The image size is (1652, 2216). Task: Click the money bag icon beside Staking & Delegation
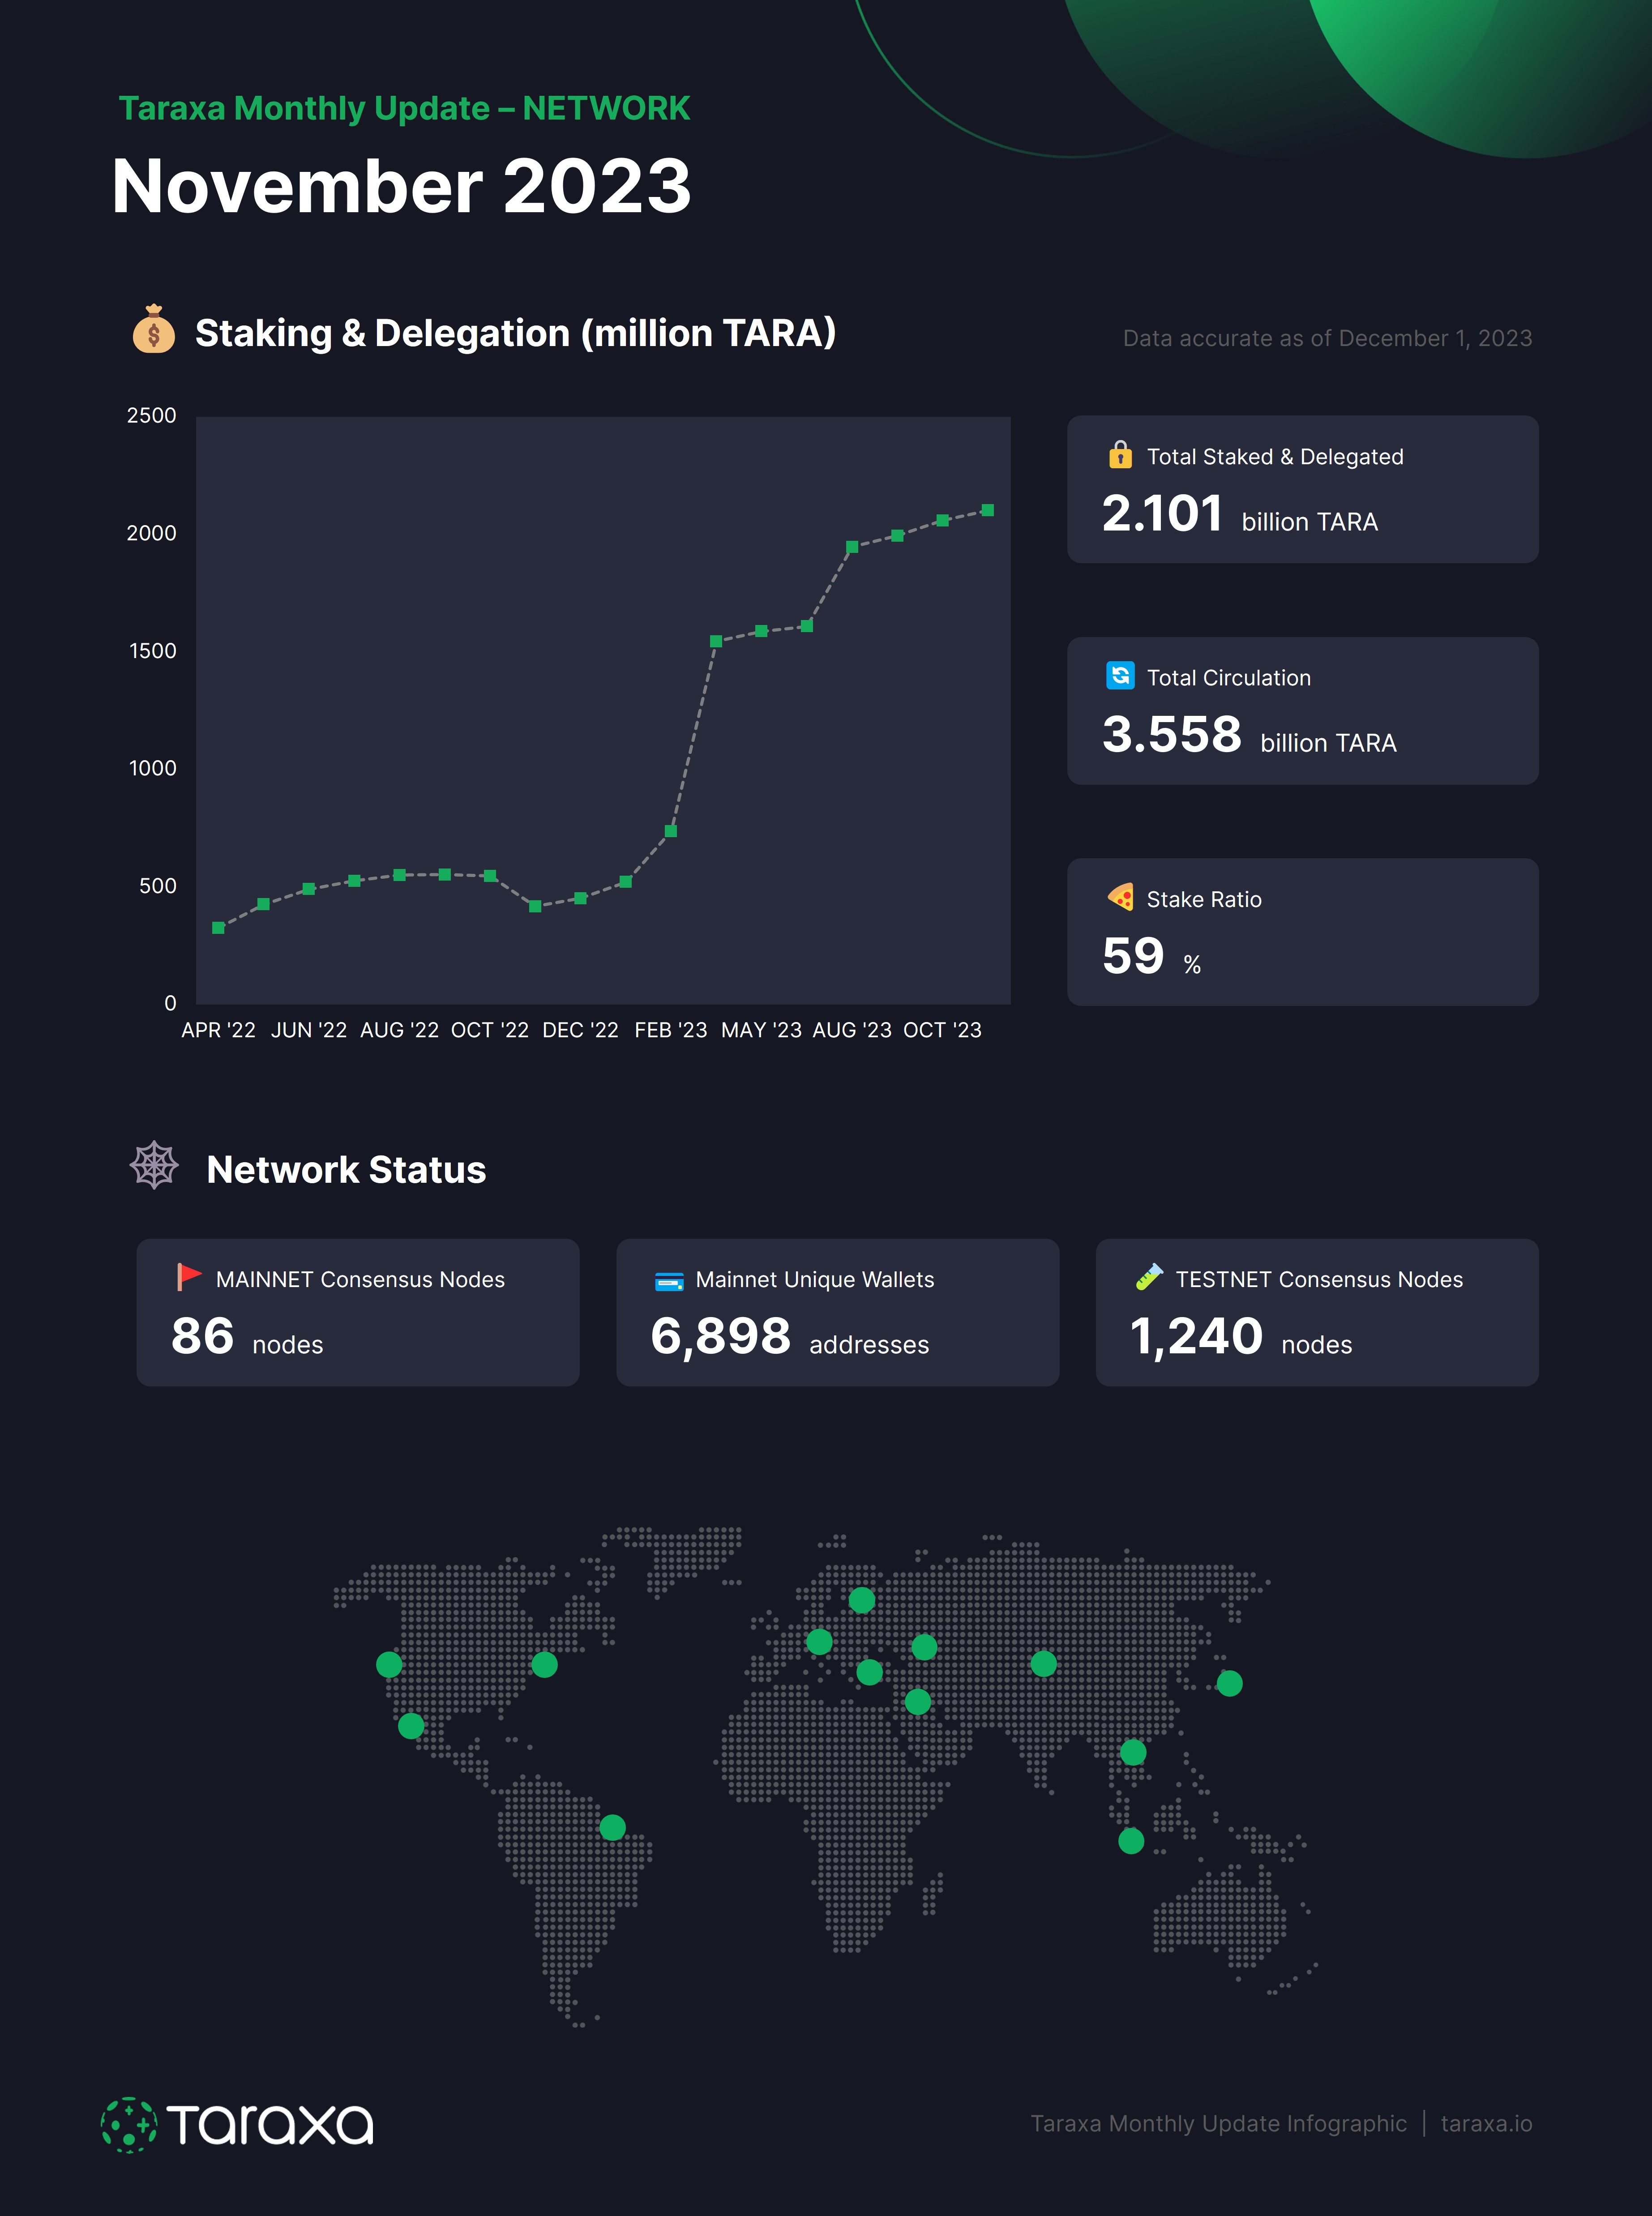(x=153, y=329)
